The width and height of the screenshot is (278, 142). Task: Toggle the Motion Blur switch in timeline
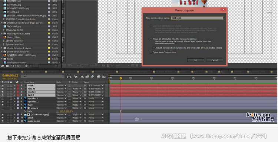(92, 77)
